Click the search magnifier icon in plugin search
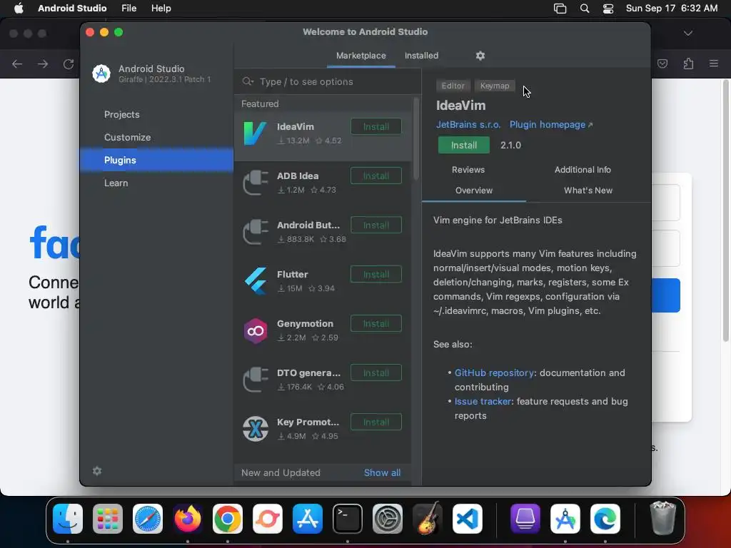 (x=248, y=81)
